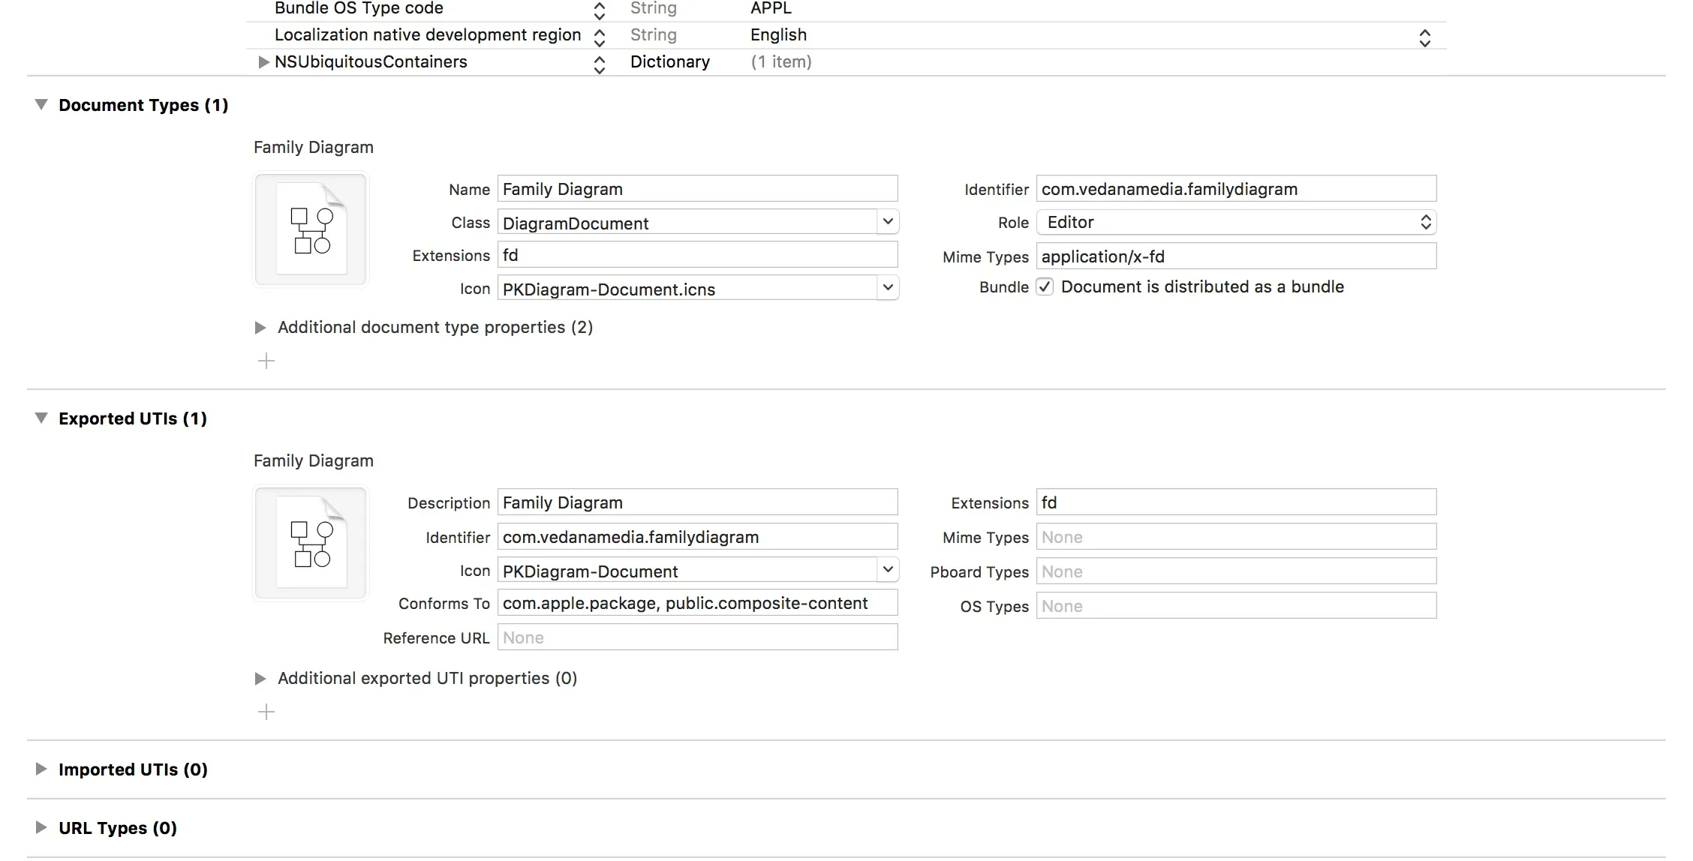Click the Localization native development region key stepper
The width and height of the screenshot is (1693, 861).
coord(599,36)
